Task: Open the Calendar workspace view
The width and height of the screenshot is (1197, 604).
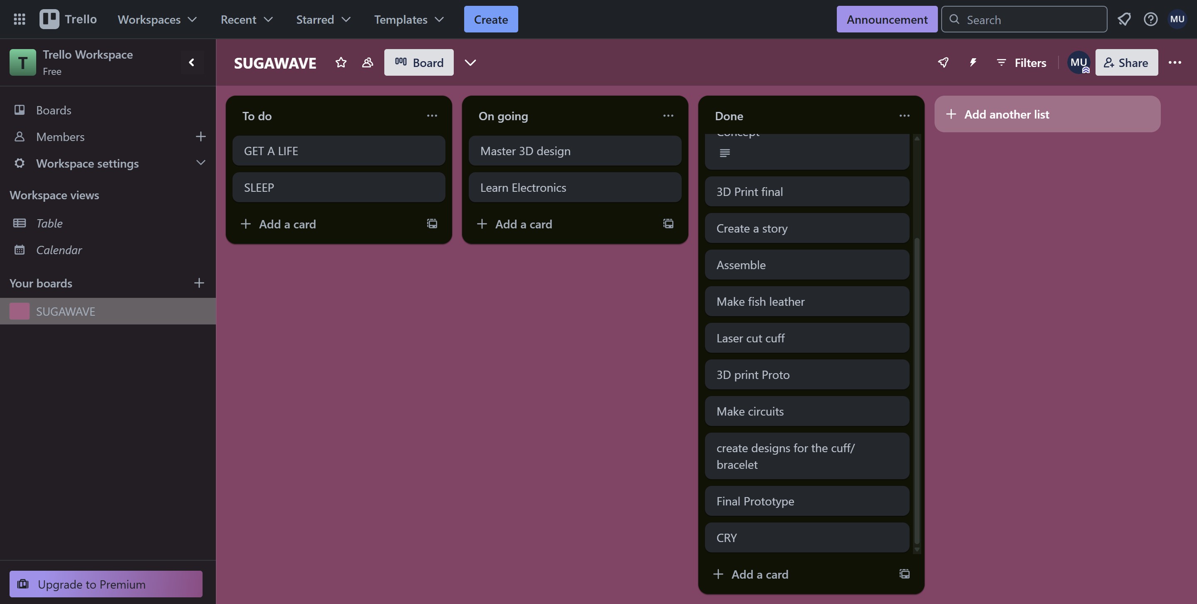Action: point(108,250)
